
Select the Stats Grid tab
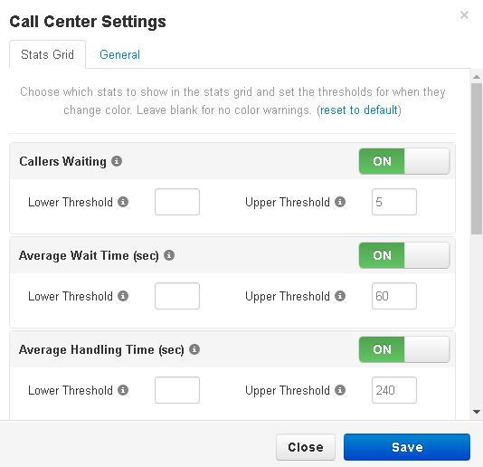pyautogui.click(x=47, y=54)
